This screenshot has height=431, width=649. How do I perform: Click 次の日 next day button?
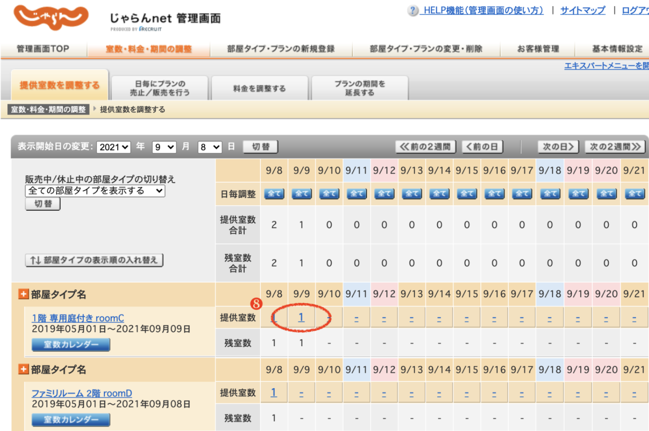tap(558, 147)
